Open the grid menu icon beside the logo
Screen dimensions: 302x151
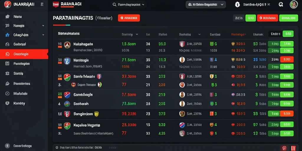(x=42, y=4)
